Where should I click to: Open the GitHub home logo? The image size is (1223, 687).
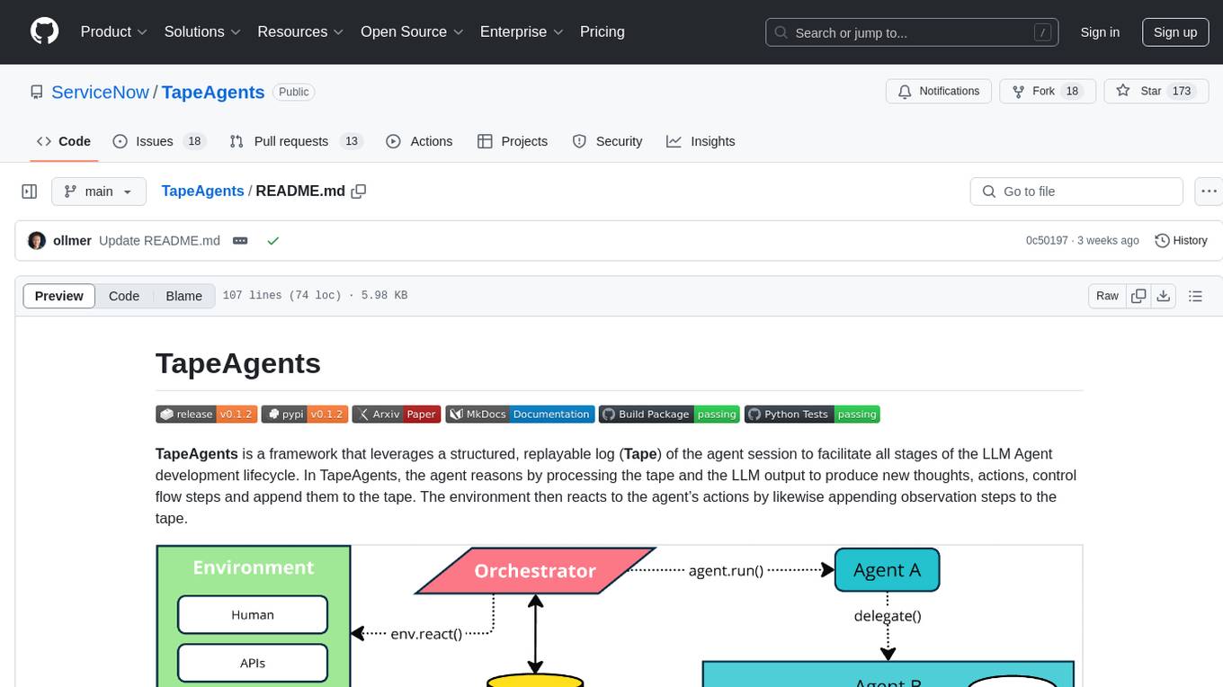(44, 31)
